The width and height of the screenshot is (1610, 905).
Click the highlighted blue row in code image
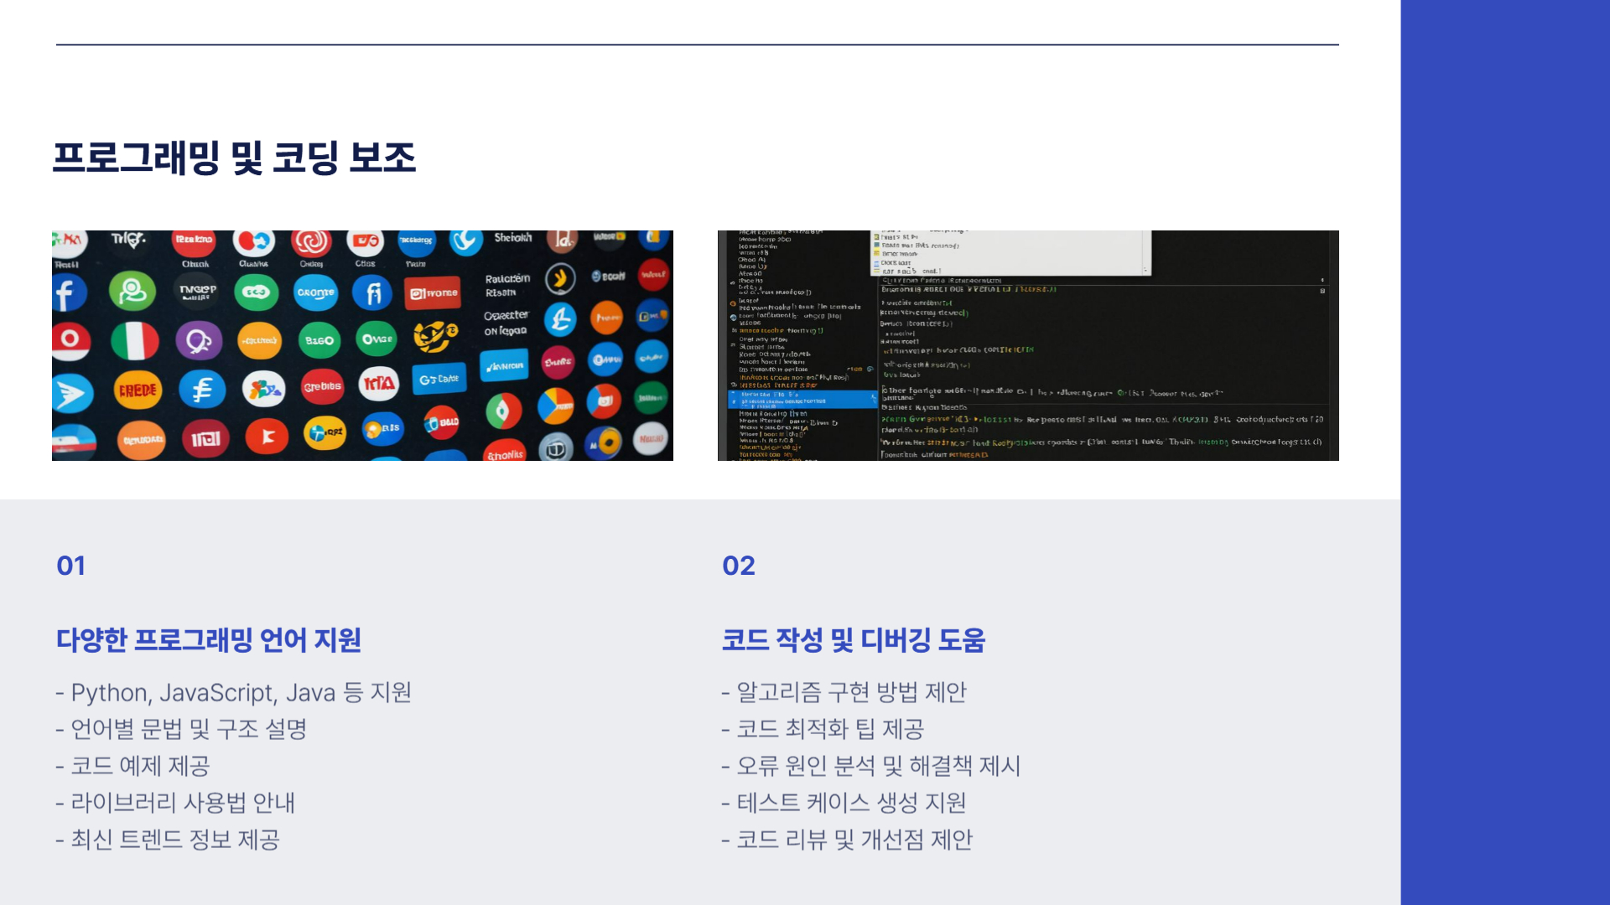pos(801,399)
